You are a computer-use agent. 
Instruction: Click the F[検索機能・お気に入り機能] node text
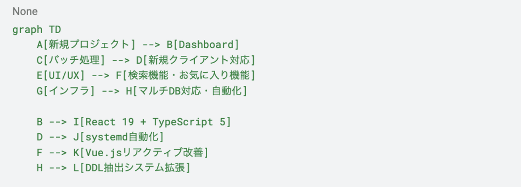click(x=186, y=75)
